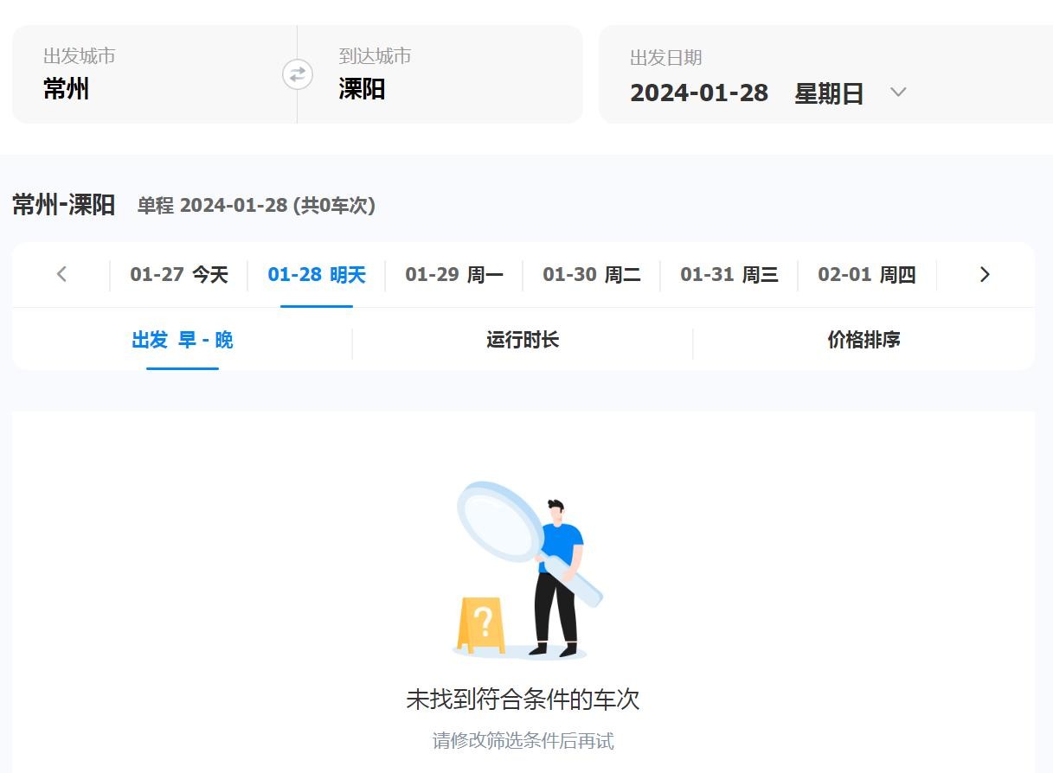Click the yellow question mark sign
Viewport: 1053px width, 773px height.
[482, 623]
